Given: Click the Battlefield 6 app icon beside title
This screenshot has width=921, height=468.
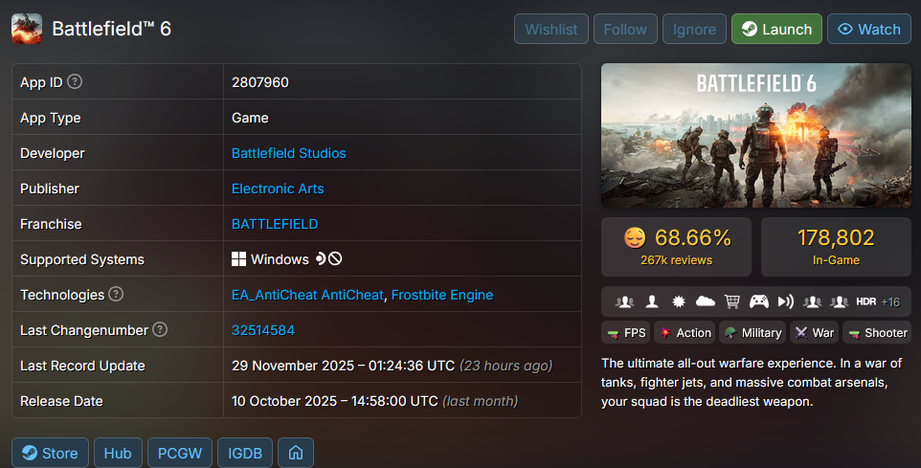Looking at the screenshot, I should [27, 29].
